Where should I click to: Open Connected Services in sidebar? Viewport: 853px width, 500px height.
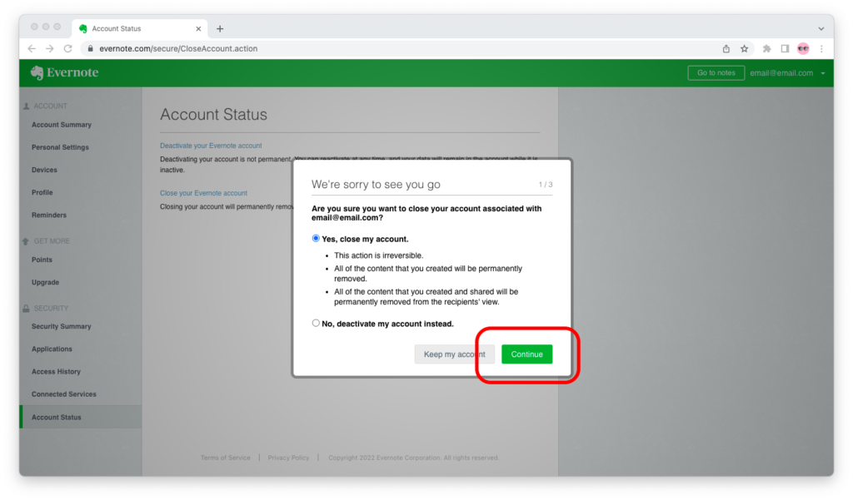[x=63, y=394]
